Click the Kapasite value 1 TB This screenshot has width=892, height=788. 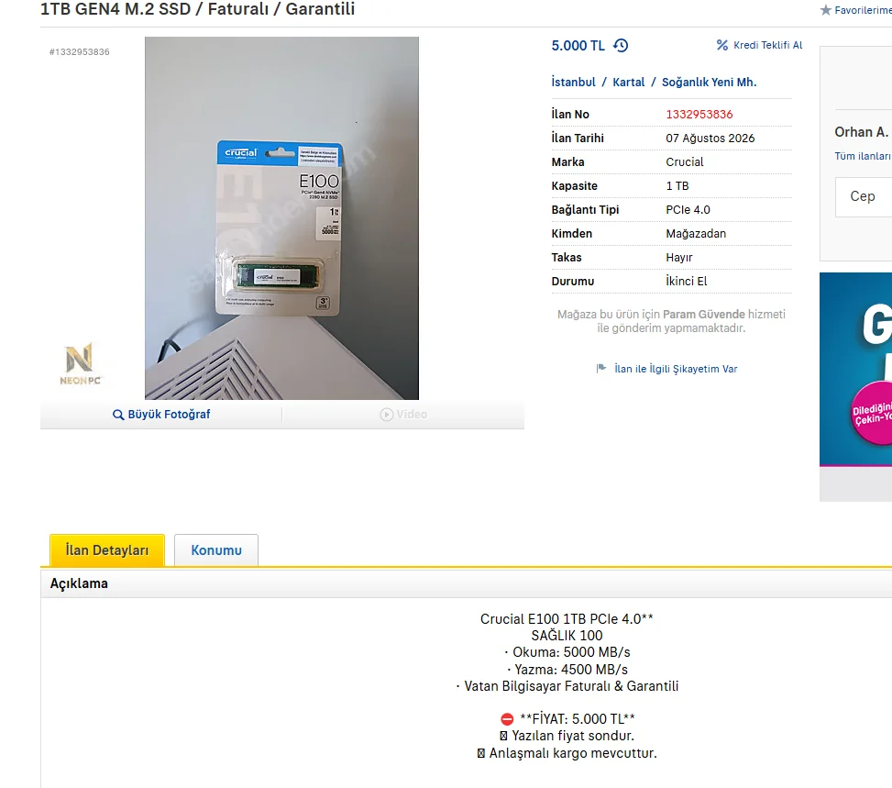coord(677,186)
